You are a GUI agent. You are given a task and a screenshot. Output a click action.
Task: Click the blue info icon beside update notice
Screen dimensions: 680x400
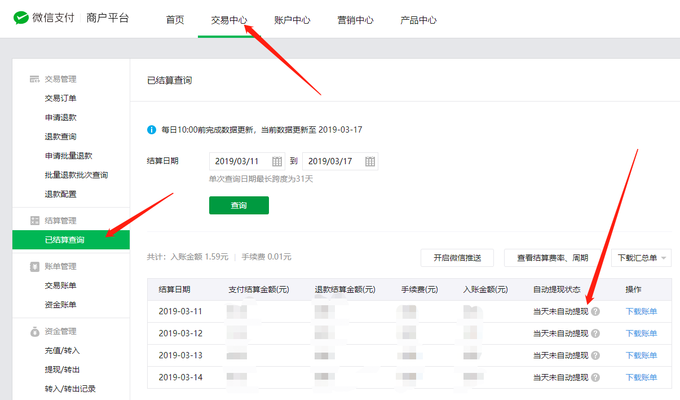point(152,130)
